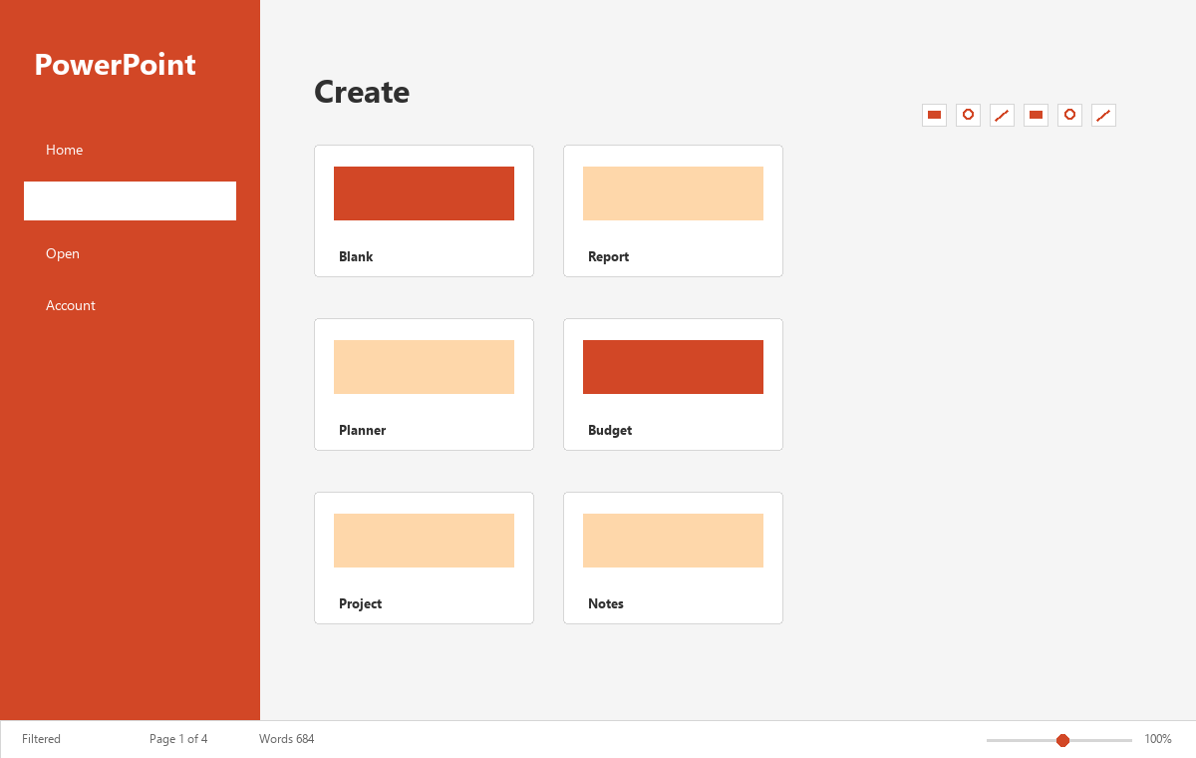This screenshot has width=1196, height=758.
Task: Click the leftmost rectangle shape icon
Action: [x=934, y=115]
